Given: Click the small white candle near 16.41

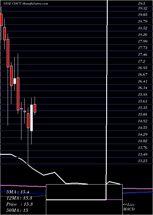Looking at the screenshot, I should click(x=15, y=81).
